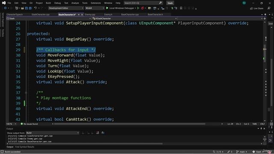Close the SlashCharacter.h tab
Screen dimensions: 274x154
[82, 15]
